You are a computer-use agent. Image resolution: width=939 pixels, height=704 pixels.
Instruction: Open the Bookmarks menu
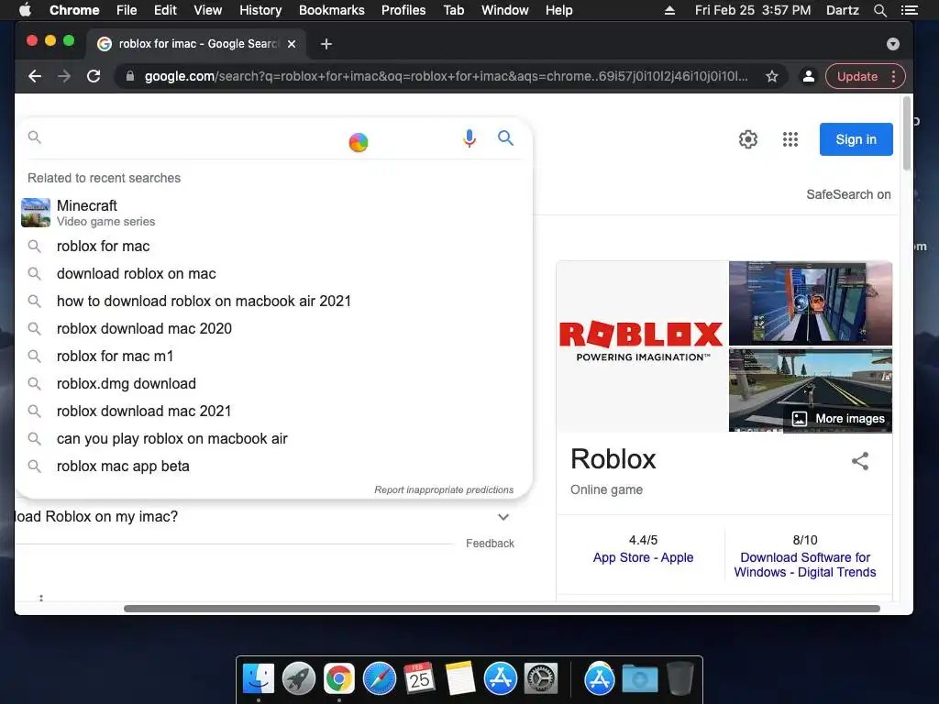click(332, 10)
